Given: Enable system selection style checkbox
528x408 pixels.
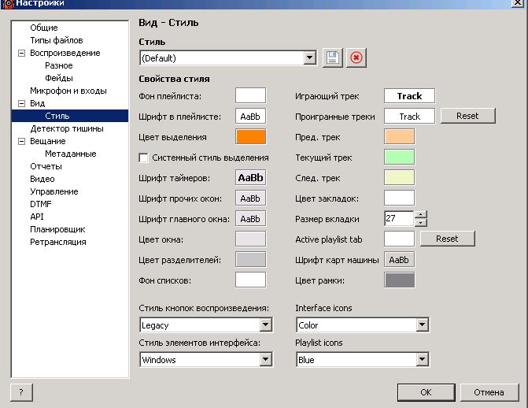Looking at the screenshot, I should [144, 158].
